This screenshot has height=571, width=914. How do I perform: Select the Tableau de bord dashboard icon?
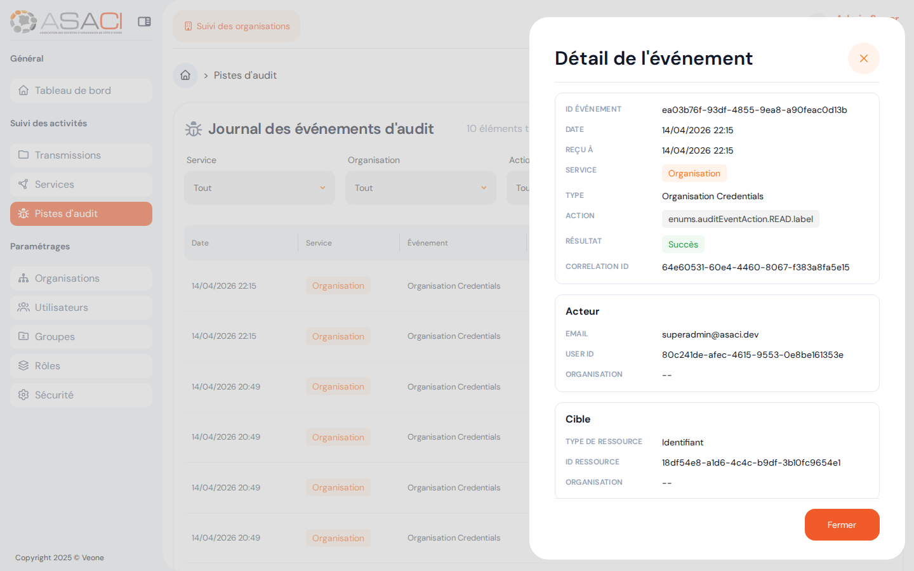click(x=25, y=90)
